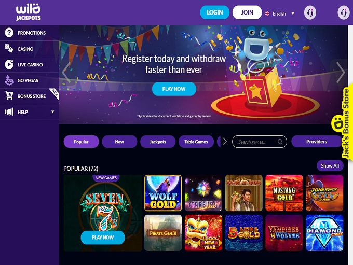Click the blue LOGIN button
This screenshot has width=353, height=265.
click(214, 12)
